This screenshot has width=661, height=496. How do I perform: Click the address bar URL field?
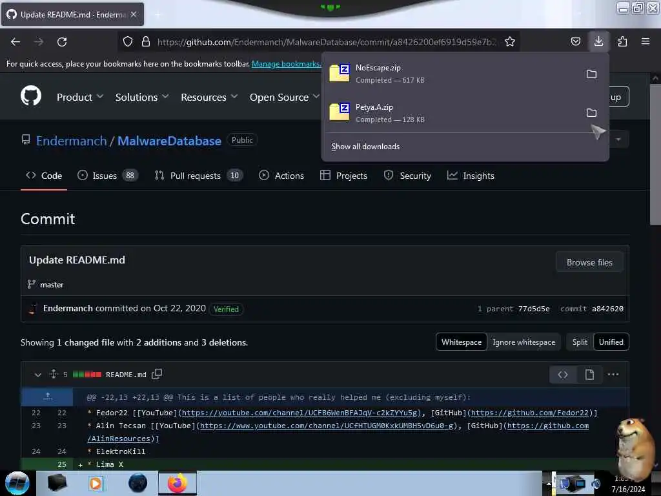pyautogui.click(x=327, y=42)
